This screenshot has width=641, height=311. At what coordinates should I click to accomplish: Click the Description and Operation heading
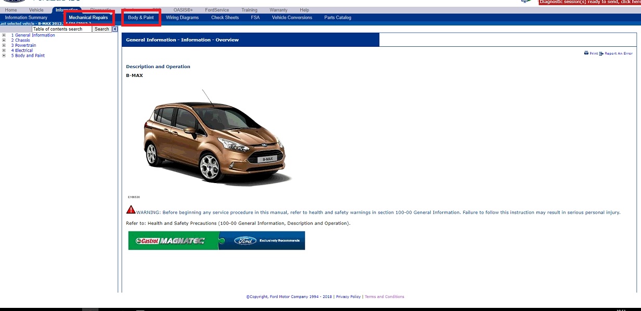pos(158,67)
